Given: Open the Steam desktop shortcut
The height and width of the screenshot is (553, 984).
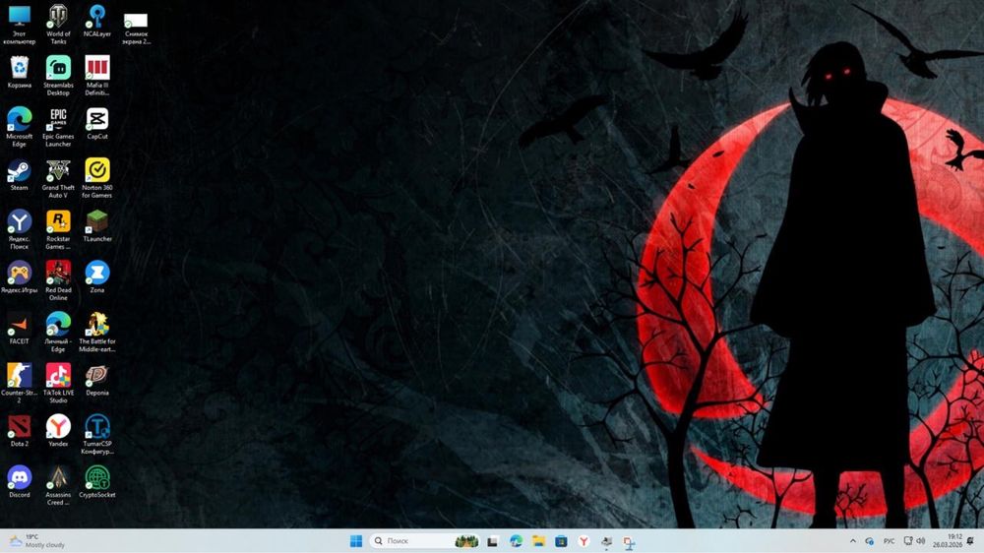Looking at the screenshot, I should [x=19, y=175].
